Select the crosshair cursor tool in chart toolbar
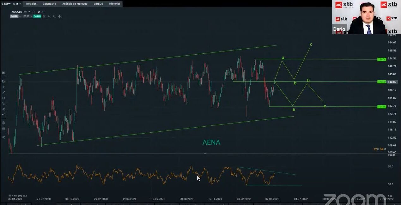Screen dimensions: 401x205 60,16
